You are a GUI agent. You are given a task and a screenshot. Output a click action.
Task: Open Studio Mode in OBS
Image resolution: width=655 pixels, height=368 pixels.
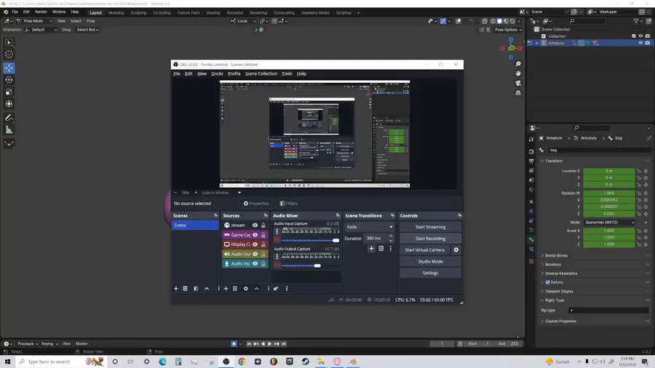(430, 262)
